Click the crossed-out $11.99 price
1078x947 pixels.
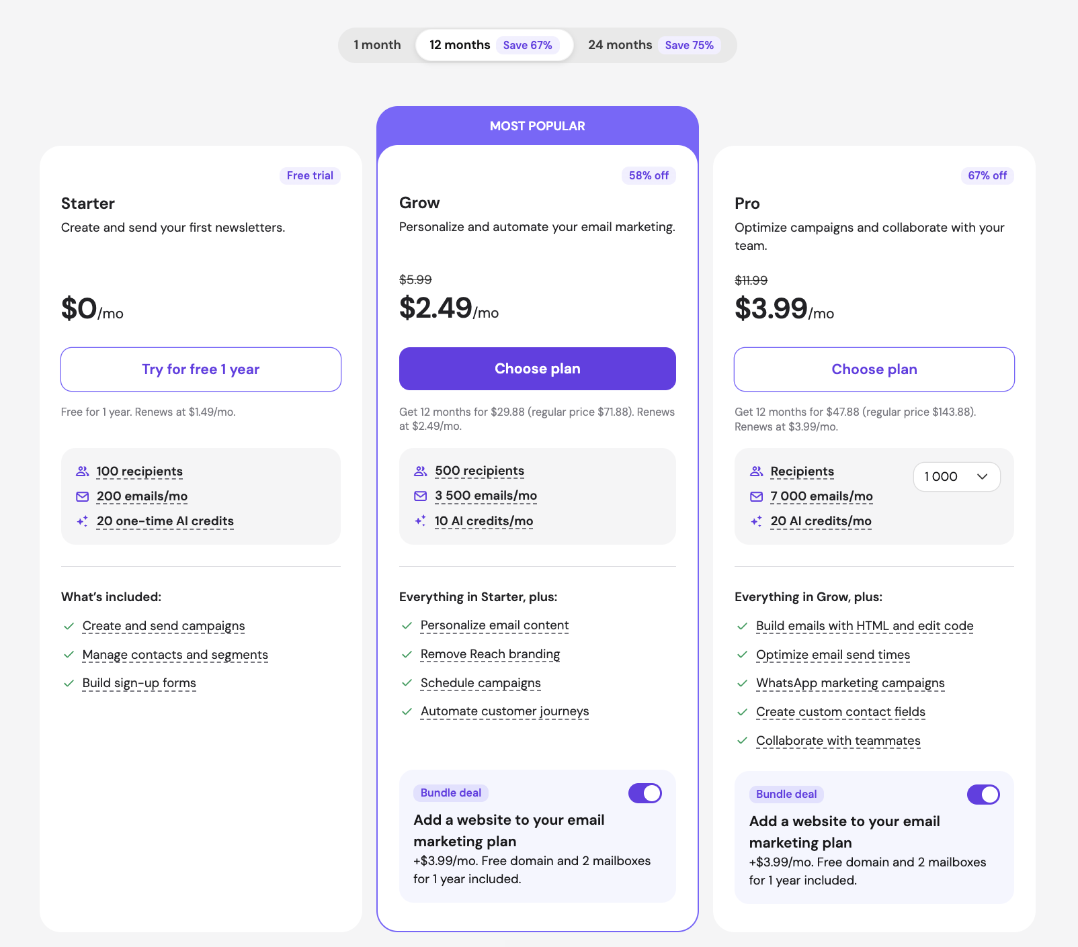pos(751,280)
